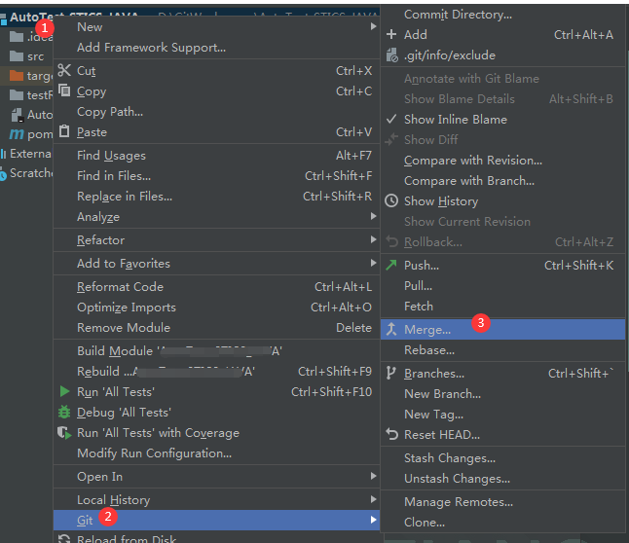Image resolution: width=629 pixels, height=543 pixels.
Task: Click the Reset HEAD undo icon
Action: pyautogui.click(x=391, y=434)
